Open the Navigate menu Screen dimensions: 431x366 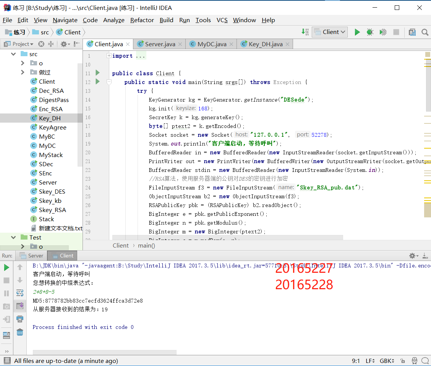(65, 20)
